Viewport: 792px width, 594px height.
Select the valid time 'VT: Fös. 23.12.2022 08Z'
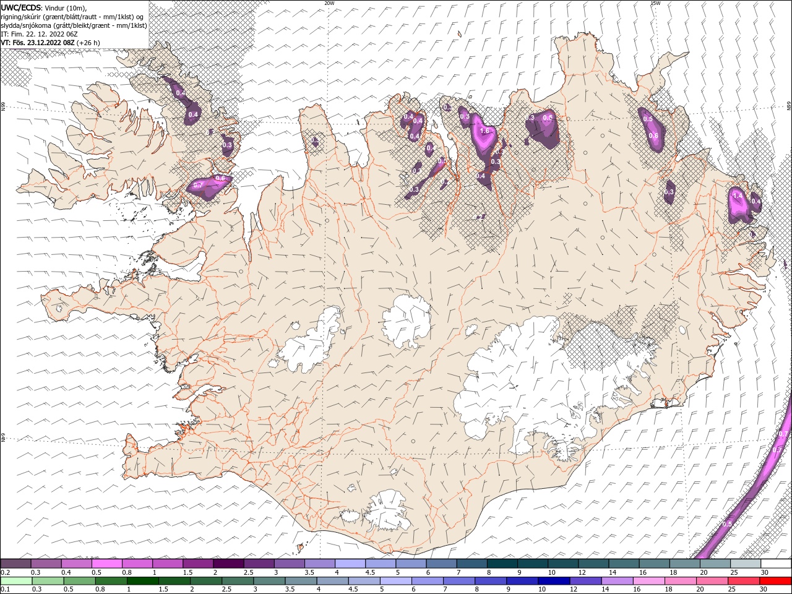[38, 42]
